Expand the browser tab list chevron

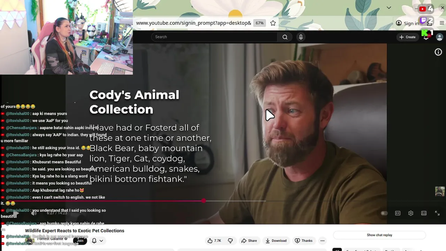click(389, 8)
